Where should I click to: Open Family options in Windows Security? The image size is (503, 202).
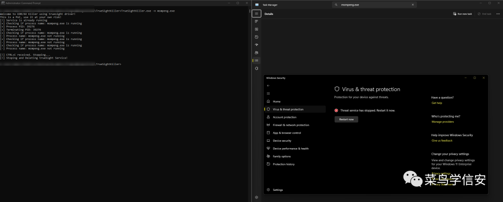point(295,156)
